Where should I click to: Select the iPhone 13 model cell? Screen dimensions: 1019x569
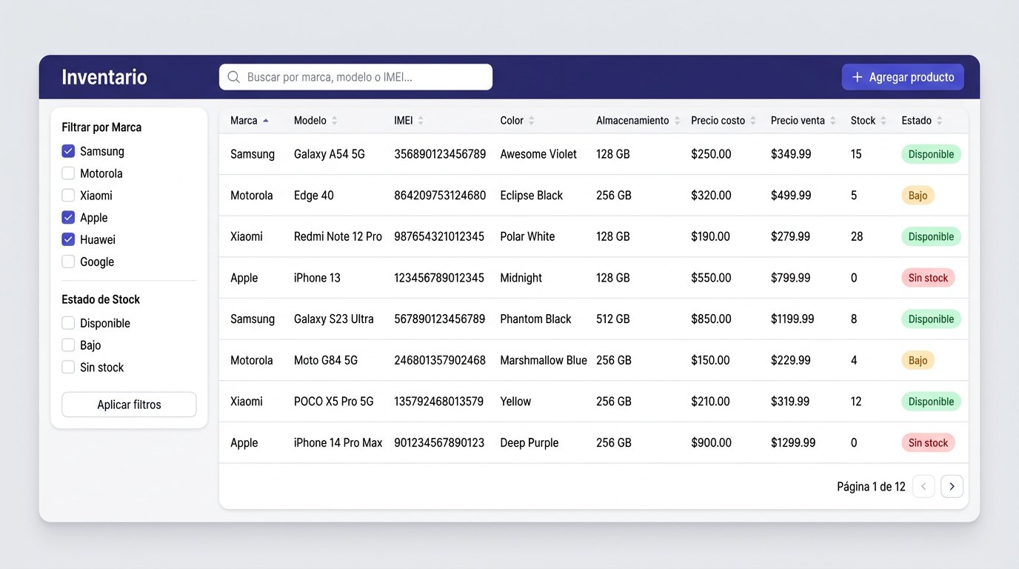click(317, 278)
